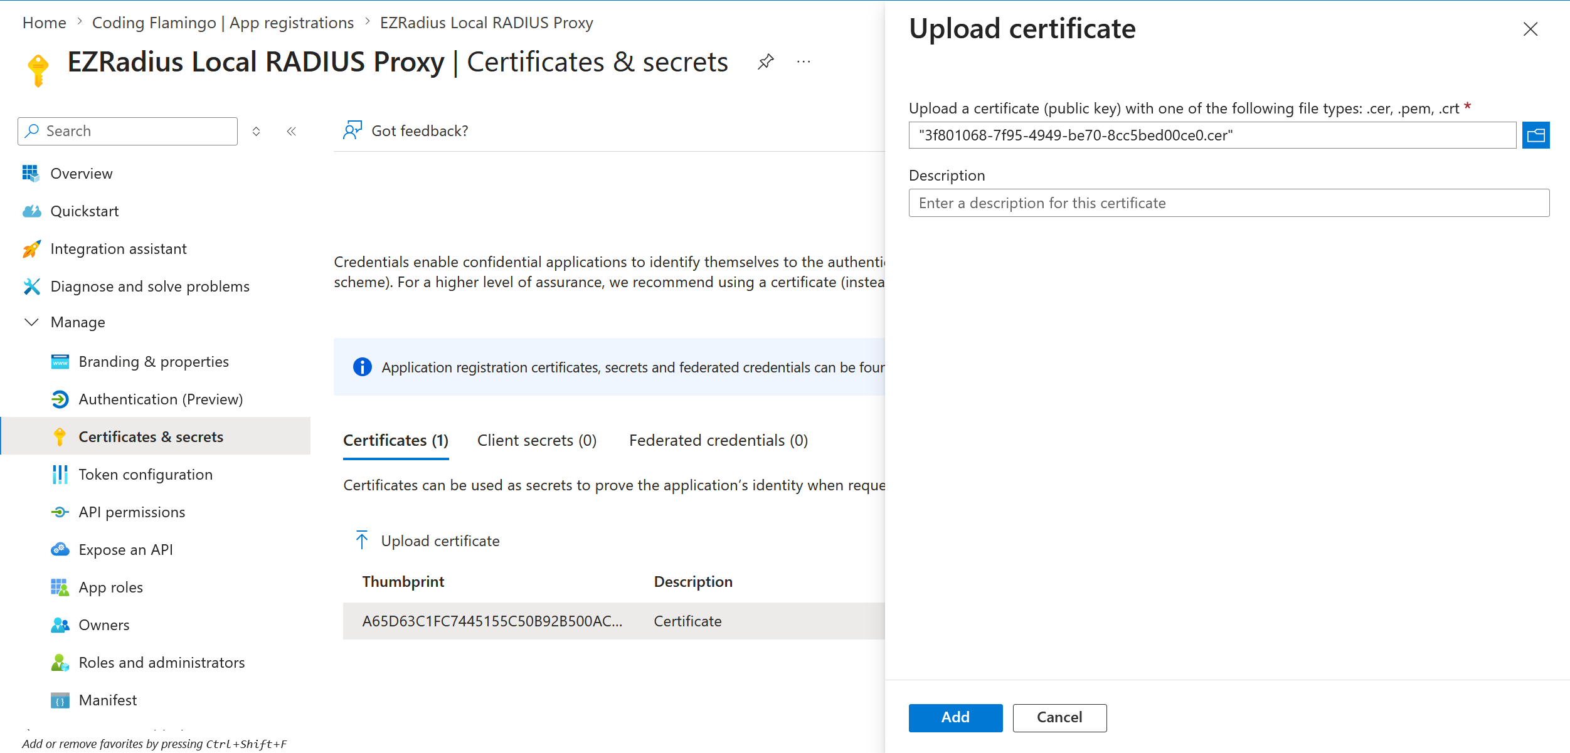The image size is (1570, 753).
Task: Toggle expand/collapse all menu groups arrows
Action: tap(256, 131)
